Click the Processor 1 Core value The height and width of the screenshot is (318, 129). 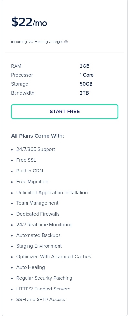(x=87, y=75)
